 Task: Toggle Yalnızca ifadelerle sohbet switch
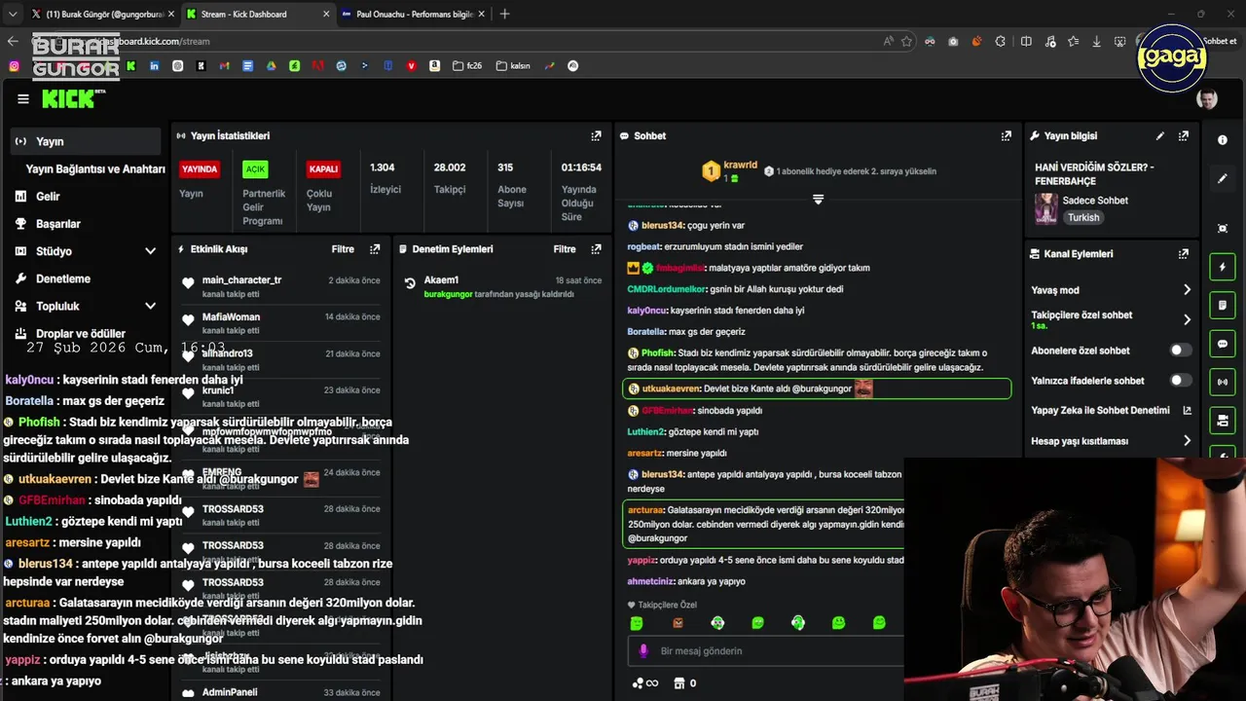point(1180,381)
